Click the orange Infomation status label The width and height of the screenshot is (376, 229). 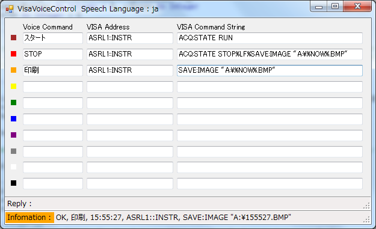point(29,218)
